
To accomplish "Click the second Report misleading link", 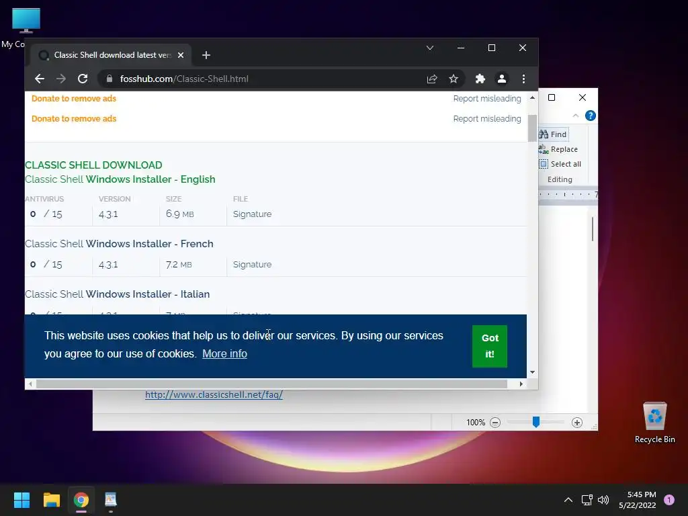I will point(487,119).
